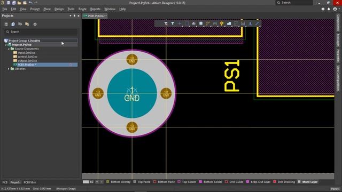The width and height of the screenshot is (342, 192).
Task: Open the Place menu
Action: pos(47,9)
